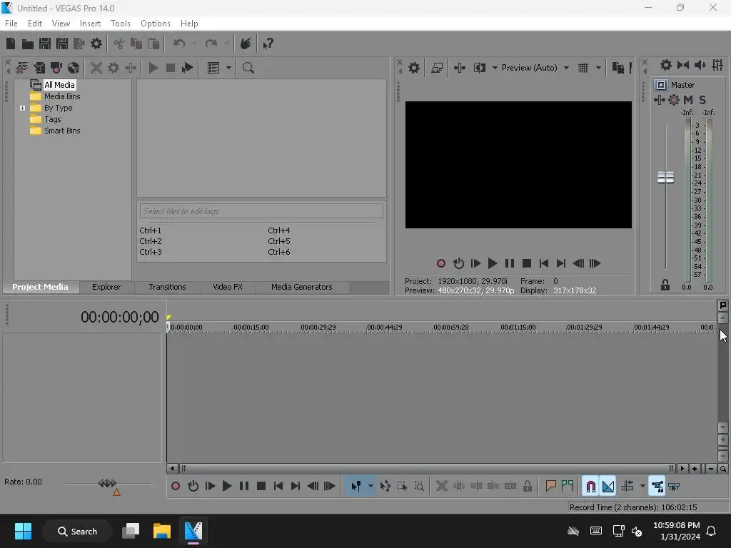Image resolution: width=731 pixels, height=548 pixels.
Task: Open Video Preview properties gear
Action: 414,68
